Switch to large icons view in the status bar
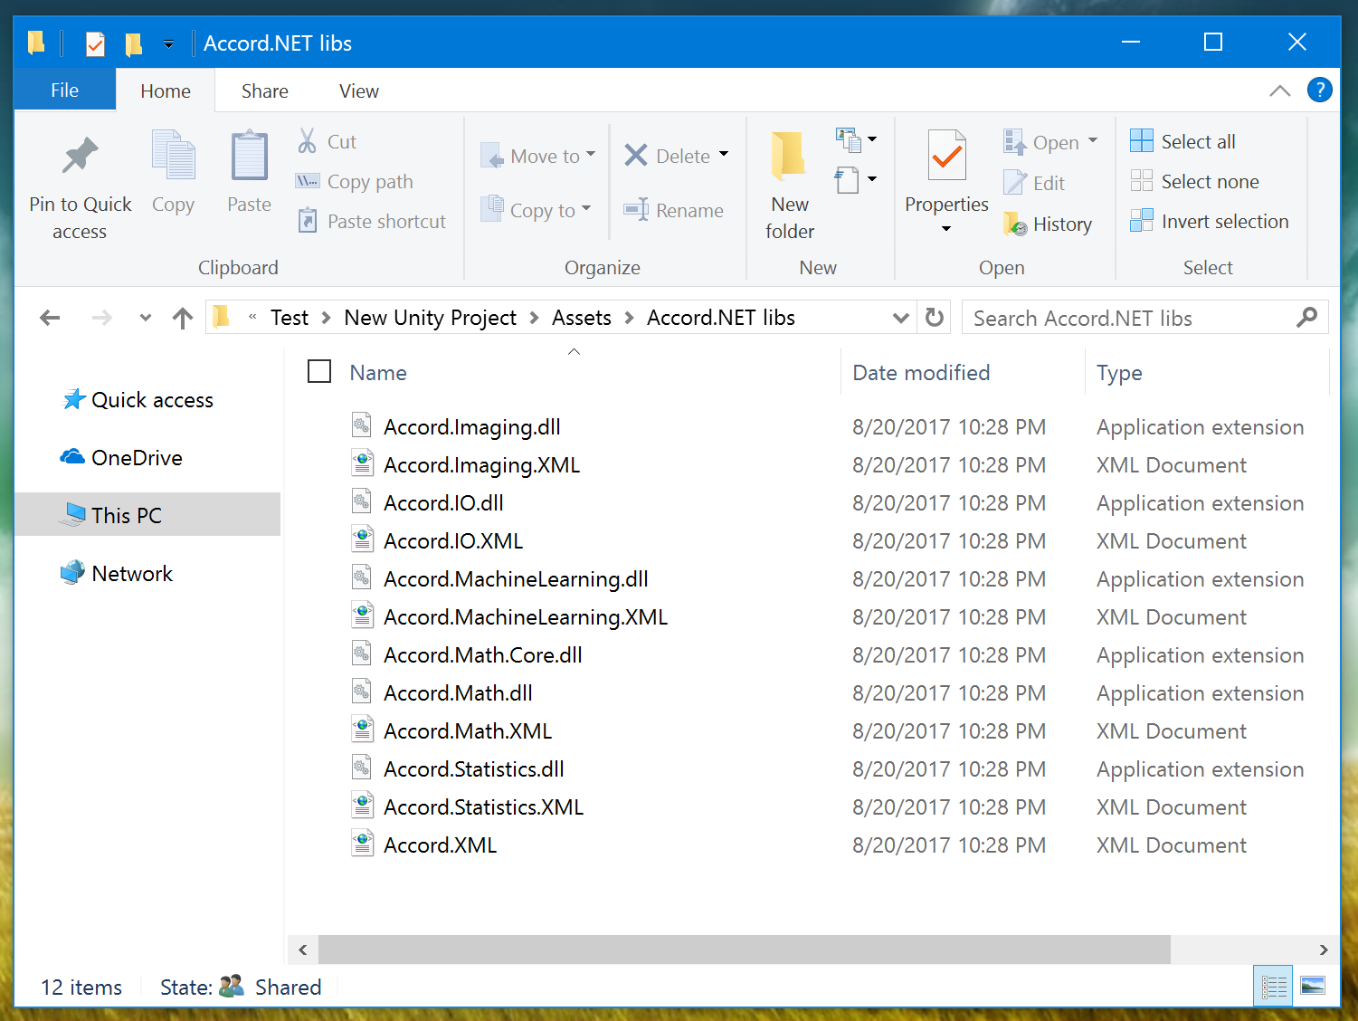This screenshot has width=1358, height=1021. (x=1312, y=987)
